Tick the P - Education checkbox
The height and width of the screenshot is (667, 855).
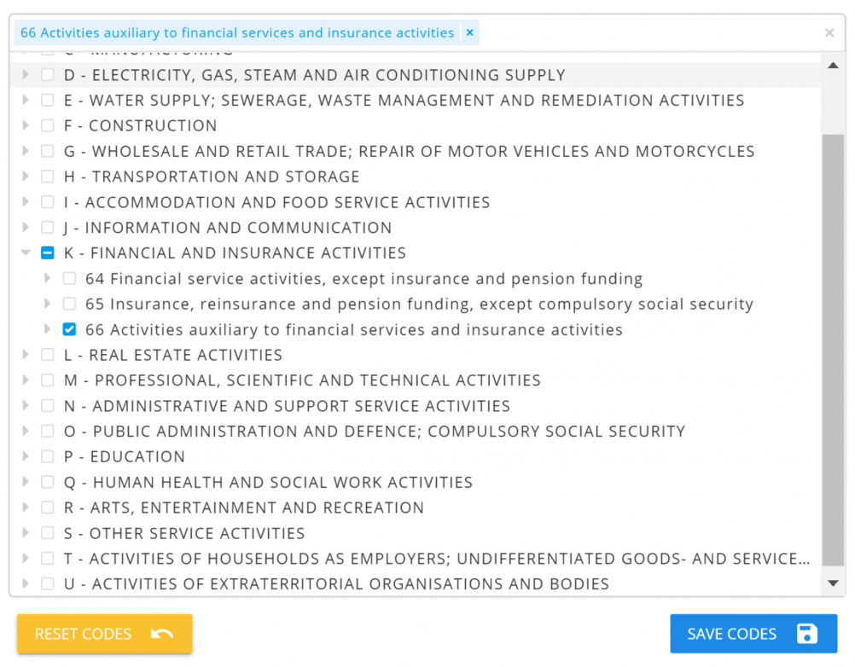coord(48,456)
